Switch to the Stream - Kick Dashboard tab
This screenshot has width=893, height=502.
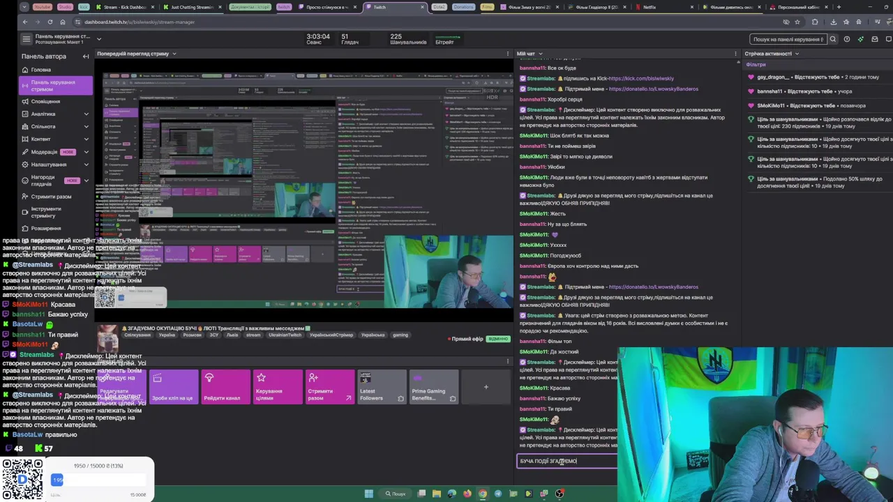124,7
